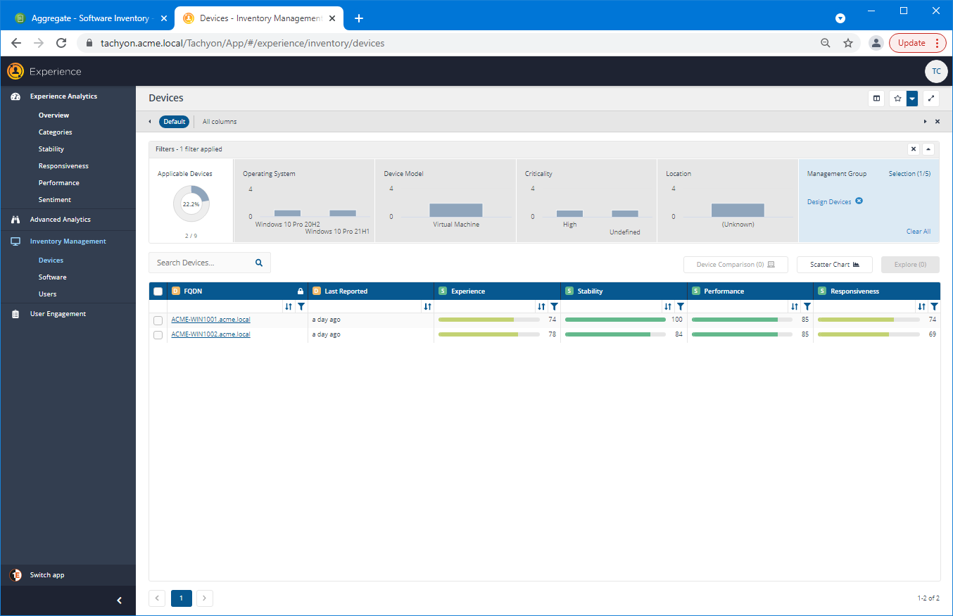Check the box for ACME-WIN1002.acme.local
Viewport: 953px width, 616px height.
[158, 335]
